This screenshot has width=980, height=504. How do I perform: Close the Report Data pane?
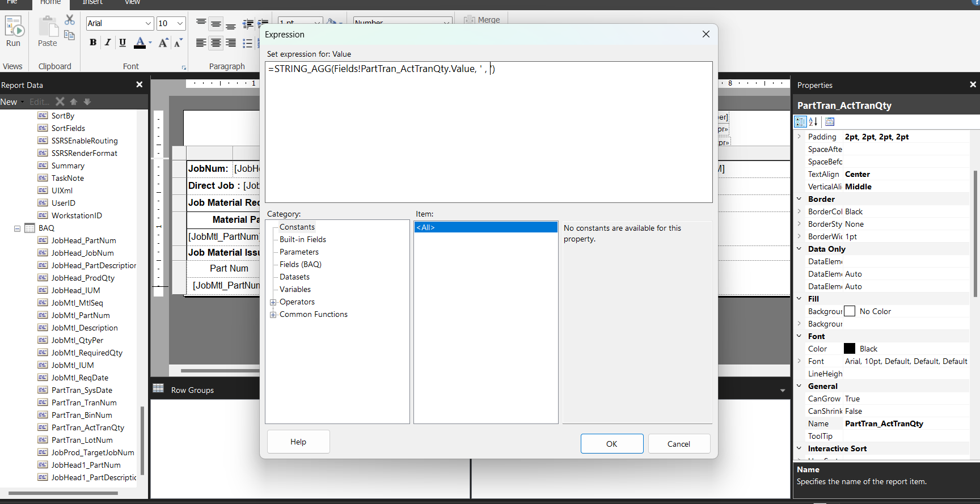point(140,84)
